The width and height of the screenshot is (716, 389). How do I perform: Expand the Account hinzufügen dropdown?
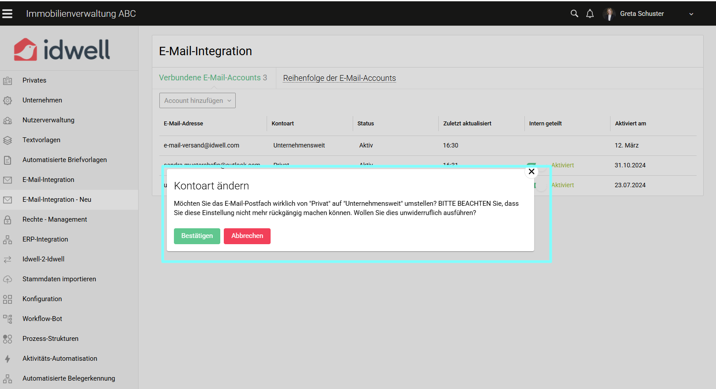(x=197, y=101)
